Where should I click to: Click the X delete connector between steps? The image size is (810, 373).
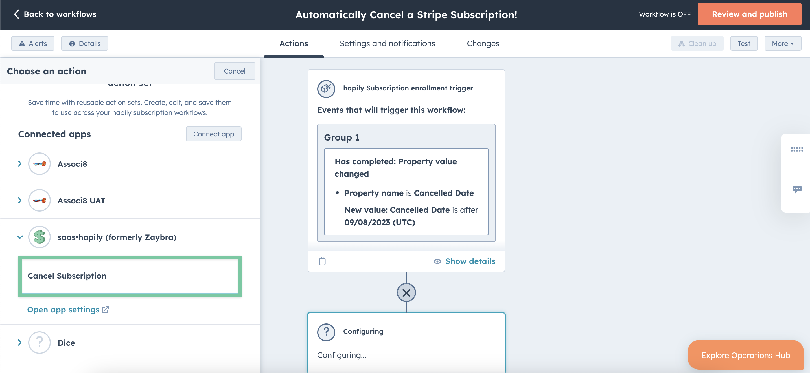pos(406,293)
